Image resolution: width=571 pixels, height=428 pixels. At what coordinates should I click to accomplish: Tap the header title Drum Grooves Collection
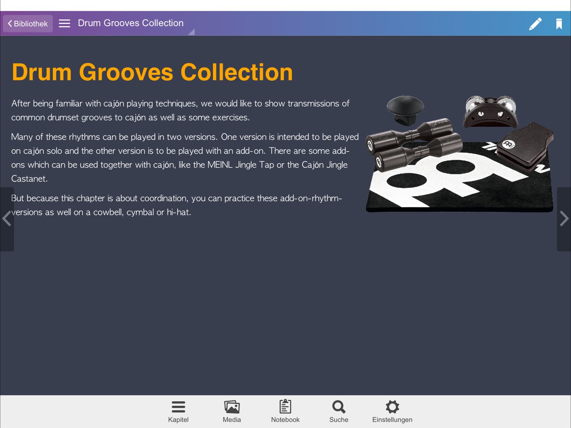click(131, 23)
